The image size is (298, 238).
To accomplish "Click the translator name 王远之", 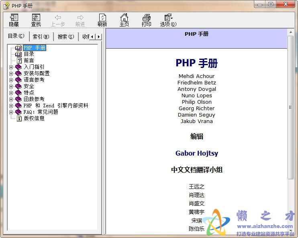I will [196, 187].
